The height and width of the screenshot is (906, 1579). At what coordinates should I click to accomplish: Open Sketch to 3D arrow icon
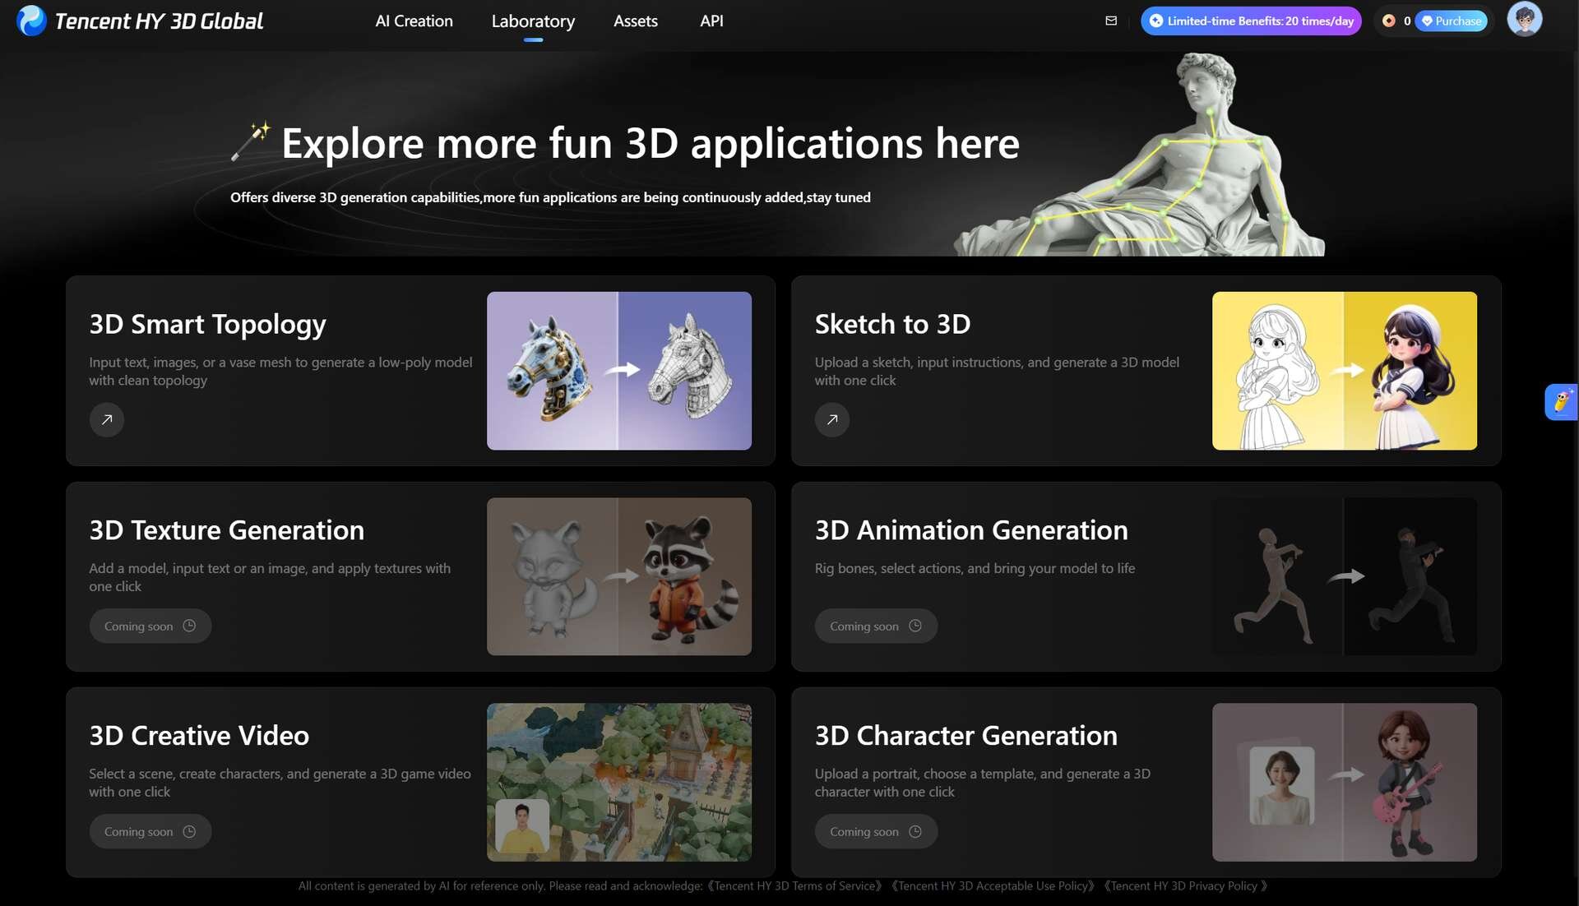click(x=832, y=419)
